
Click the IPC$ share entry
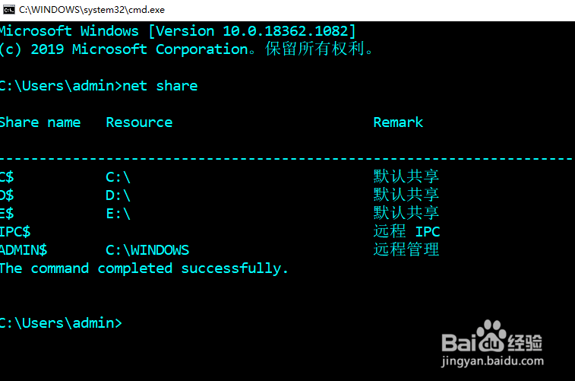pyautogui.click(x=15, y=232)
